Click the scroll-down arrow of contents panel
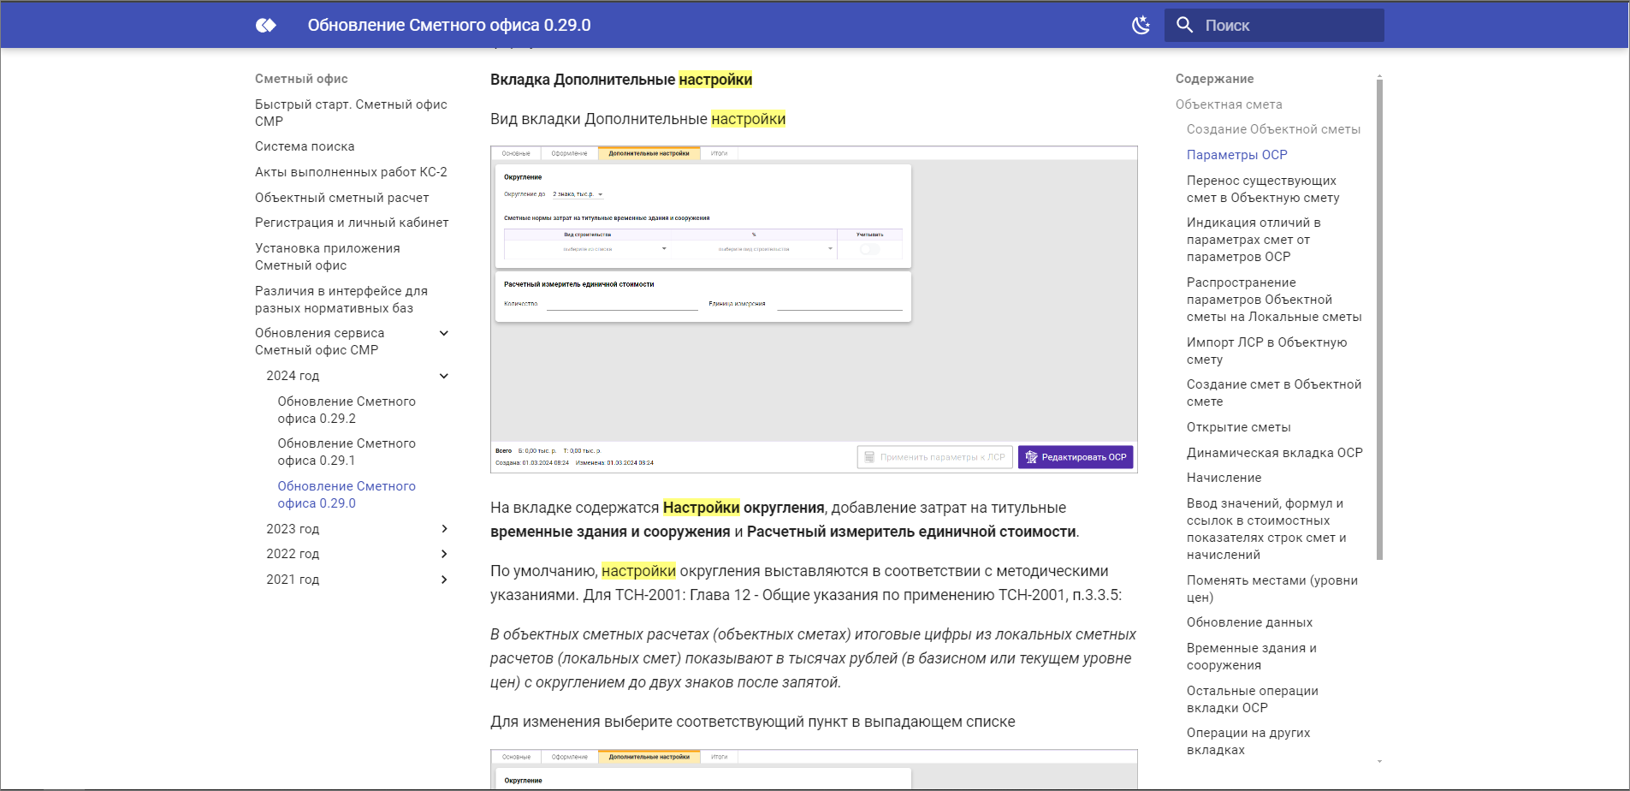The width and height of the screenshot is (1630, 791). 1378,761
